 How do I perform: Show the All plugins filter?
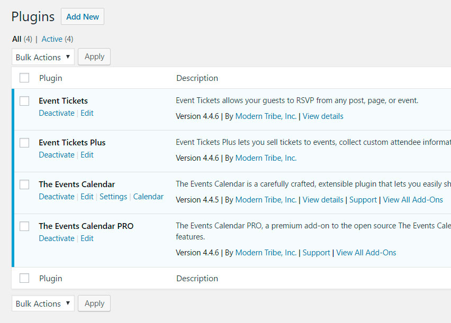[16, 39]
